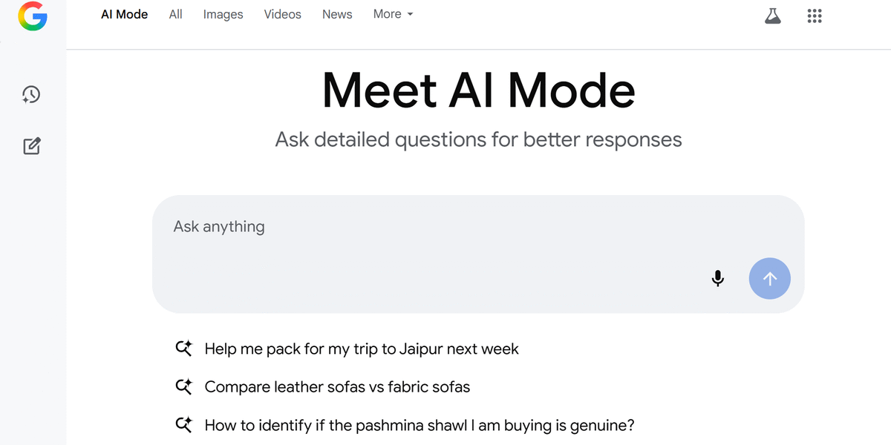Switch to the AI Mode tab
The width and height of the screenshot is (891, 445).
(124, 14)
